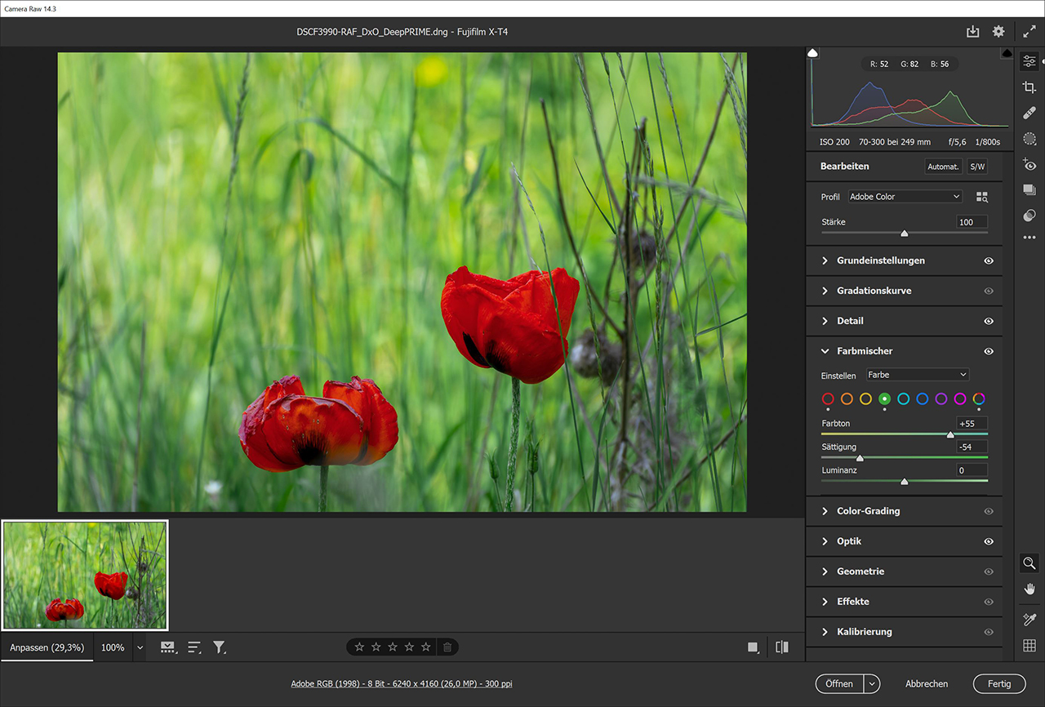Viewport: 1045px width, 707px height.
Task: Expand the Color-Grading section
Action: 868,511
